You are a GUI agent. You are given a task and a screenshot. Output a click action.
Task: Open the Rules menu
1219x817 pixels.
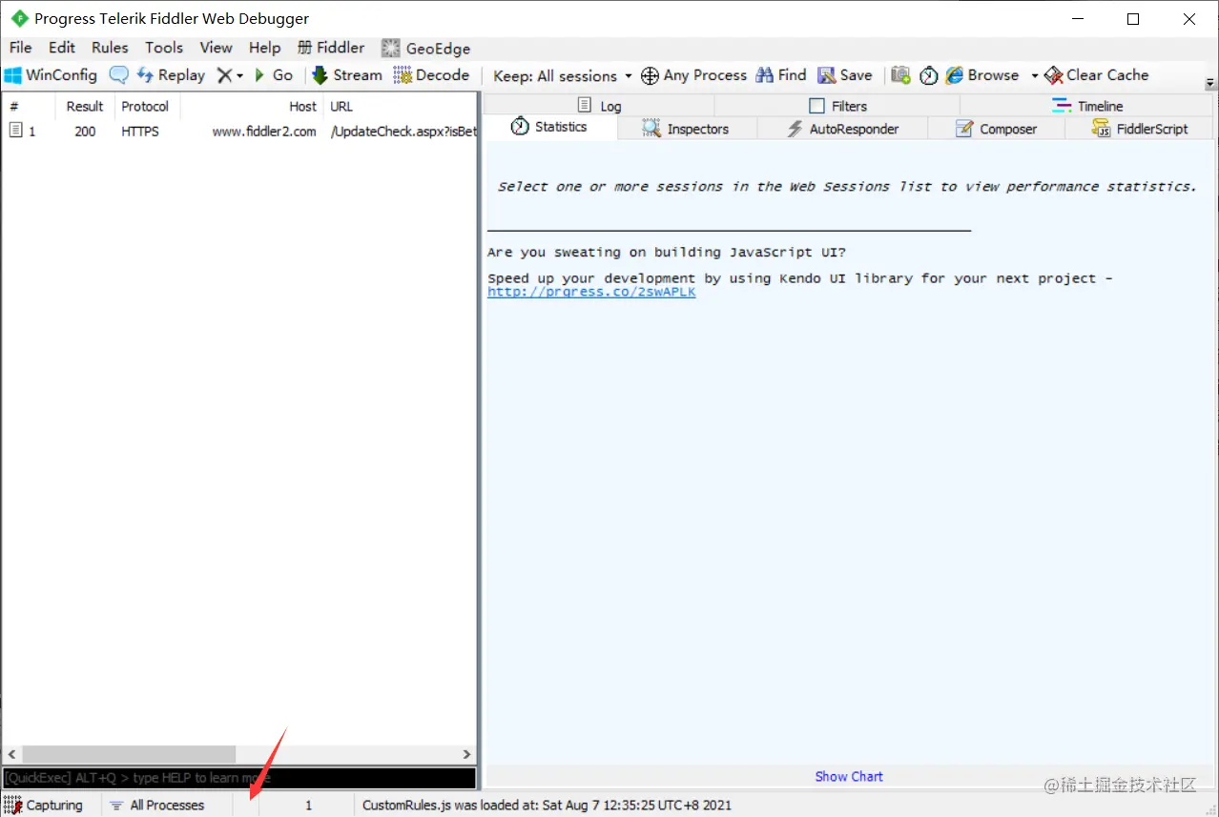click(x=110, y=48)
